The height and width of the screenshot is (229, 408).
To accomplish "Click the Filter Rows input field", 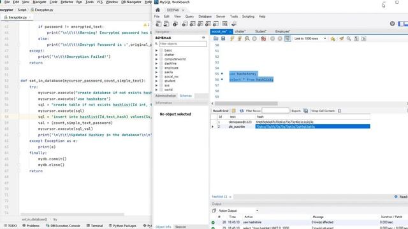I will tap(275, 111).
